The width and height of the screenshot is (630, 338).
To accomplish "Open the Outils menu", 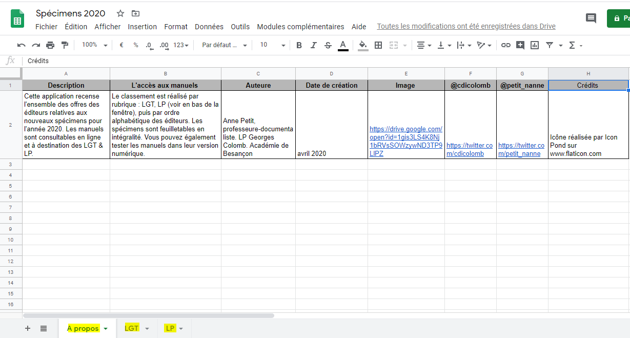I will [x=240, y=27].
